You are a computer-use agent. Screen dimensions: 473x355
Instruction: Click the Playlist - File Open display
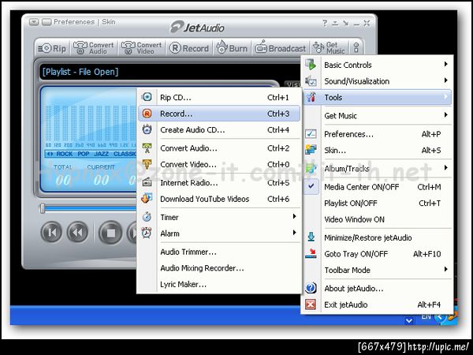point(80,72)
